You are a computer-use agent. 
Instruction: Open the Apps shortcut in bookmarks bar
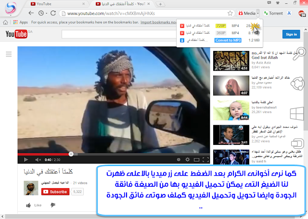point(21,22)
